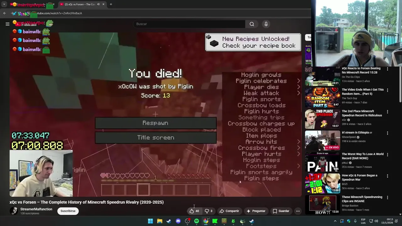Open 'How xQc & Forsen Began' video title

click(360, 178)
